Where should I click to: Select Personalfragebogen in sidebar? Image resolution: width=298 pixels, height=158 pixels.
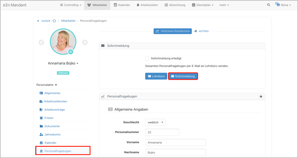[x=63, y=151]
